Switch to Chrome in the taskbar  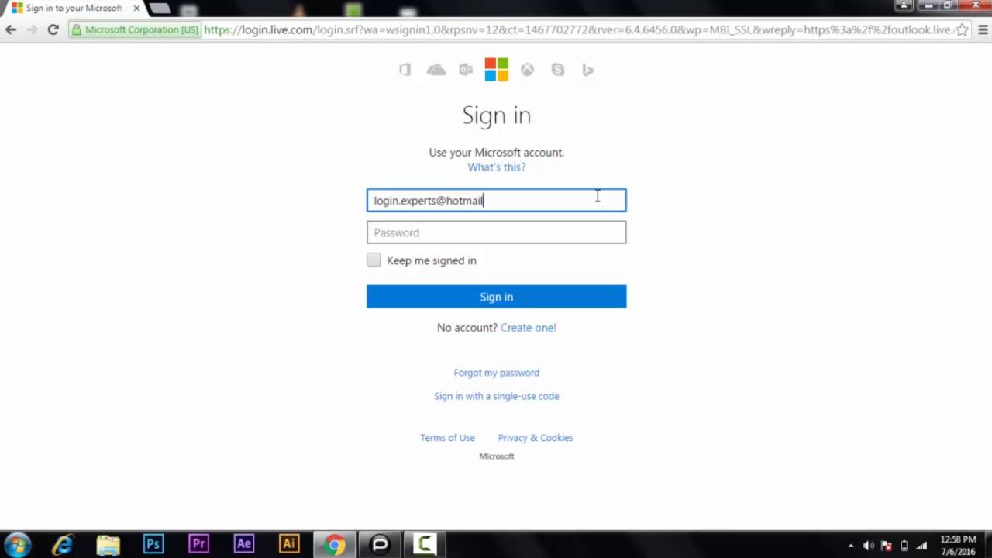click(x=335, y=545)
